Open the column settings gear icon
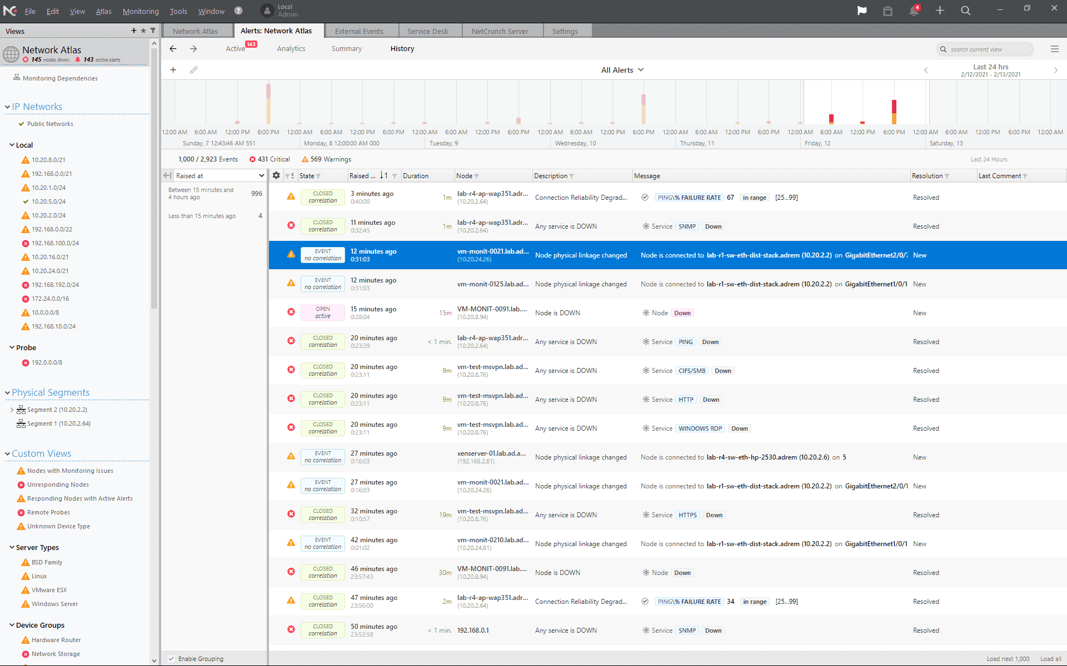 coord(276,175)
